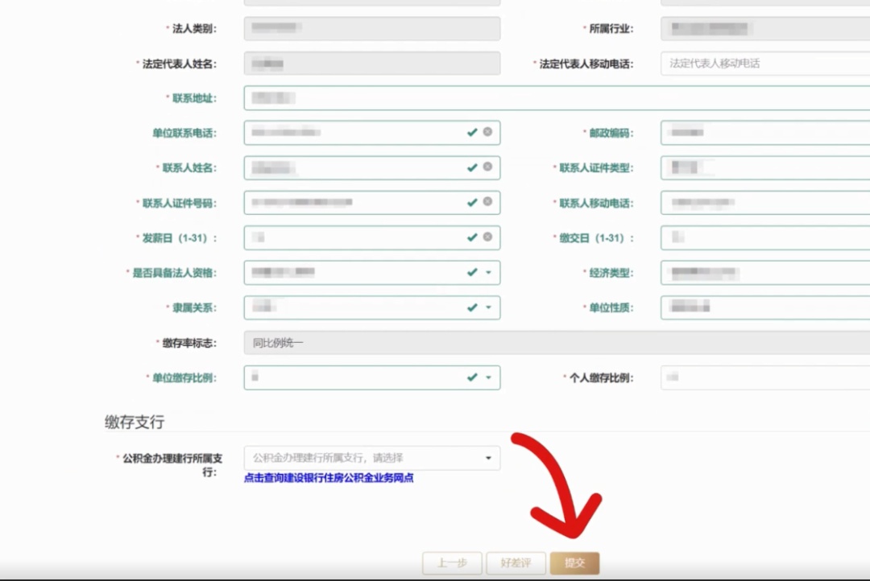Open link 点击查询建设银行住房公积金业务网点
Viewport: 870px width, 581px height.
(x=329, y=478)
